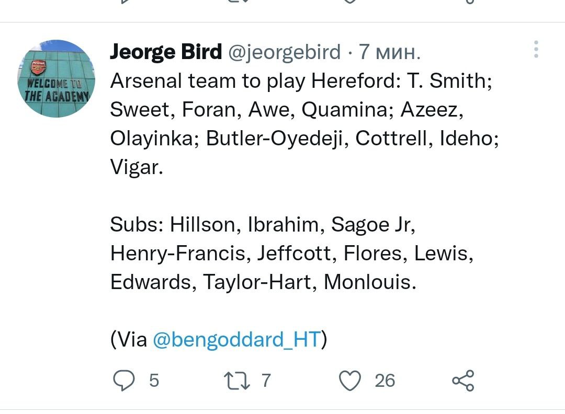The height and width of the screenshot is (414, 565).
Task: Click the "7 мин." timestamp
Action: [389, 52]
